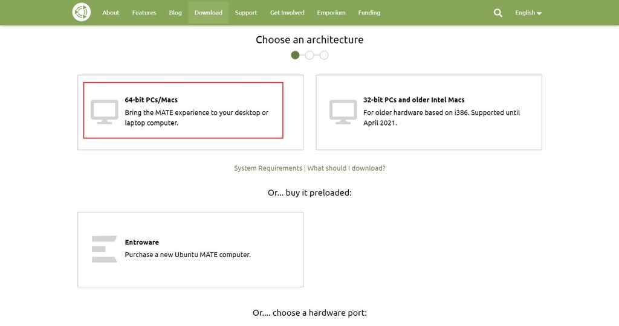Screen dimensions: 619x326
Task: Choose the Entroware title text
Action: pos(141,242)
